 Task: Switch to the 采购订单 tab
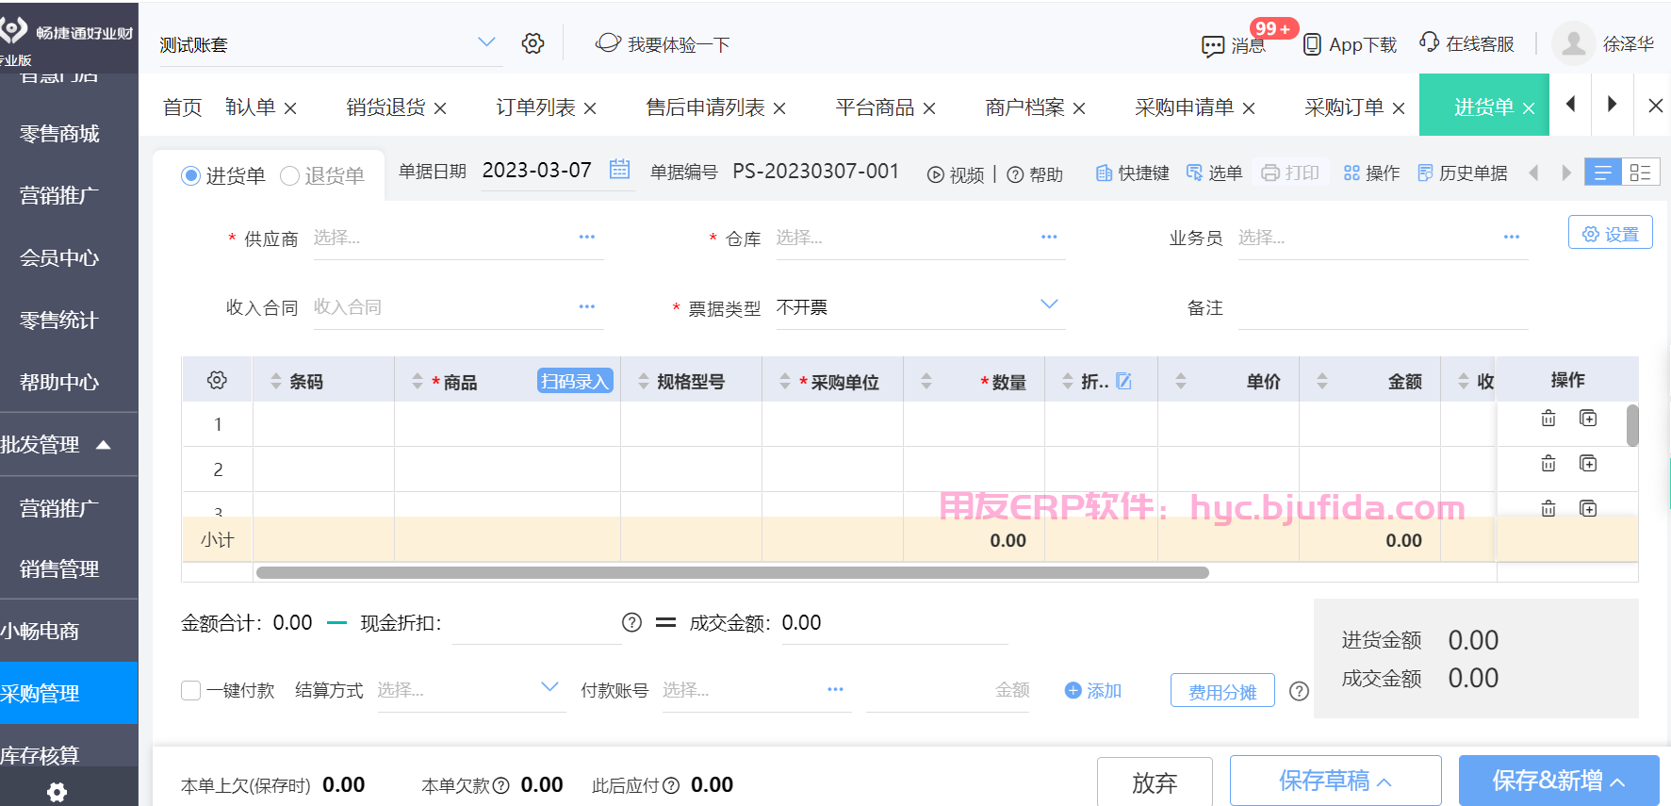1344,107
